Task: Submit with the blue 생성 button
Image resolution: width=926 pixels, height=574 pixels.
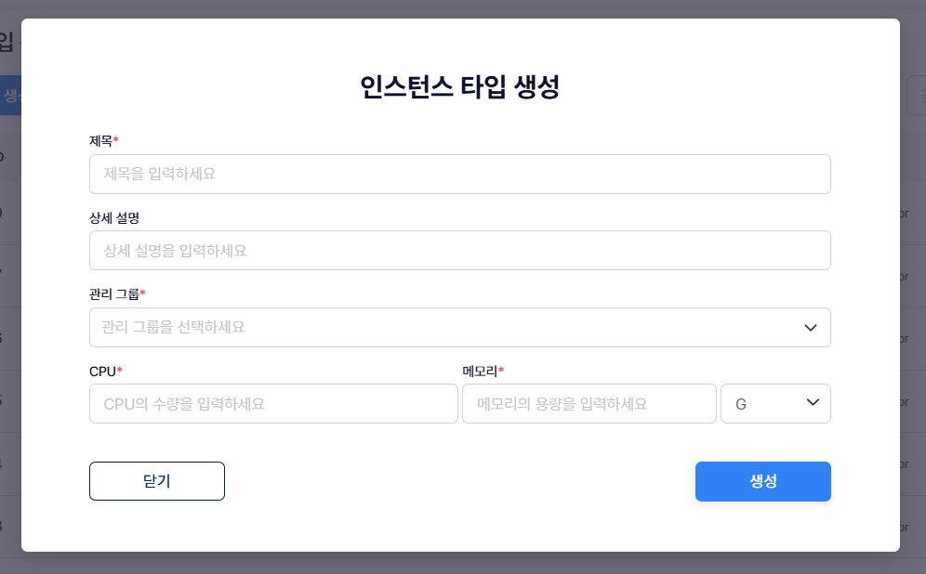Action: [762, 481]
